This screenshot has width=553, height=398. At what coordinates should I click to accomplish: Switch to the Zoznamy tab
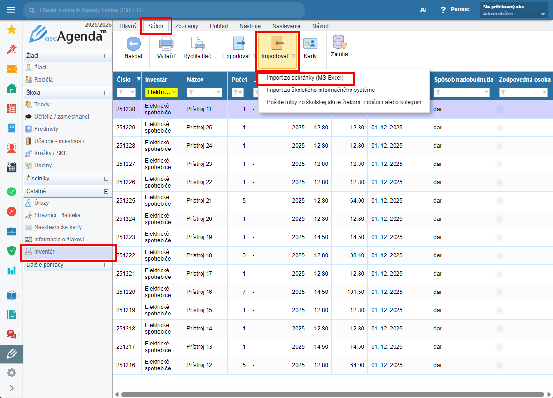(x=187, y=26)
